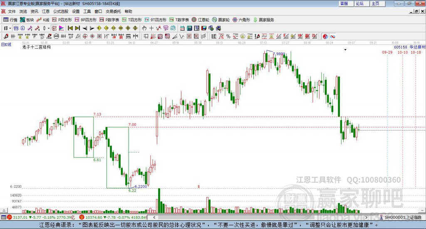Click the SH000001 上证指数 status entry

point(401,217)
